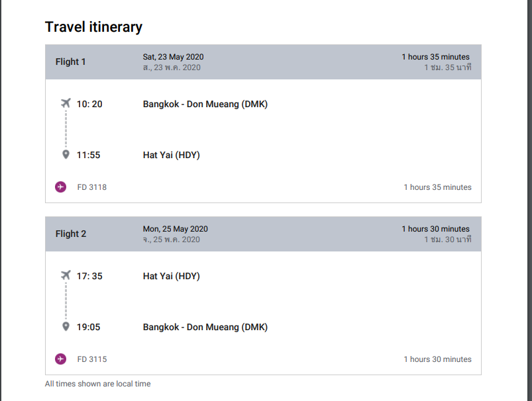
Task: Click the 1 hours 30 minutes footer duration
Action: click(437, 359)
